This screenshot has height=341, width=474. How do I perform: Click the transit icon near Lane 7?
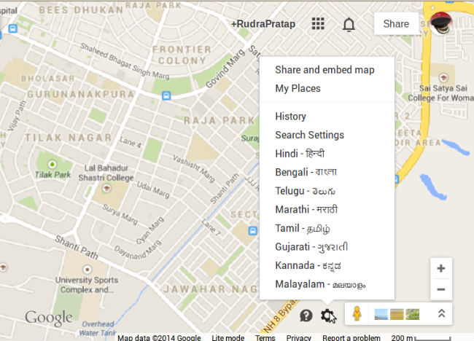coord(253,231)
